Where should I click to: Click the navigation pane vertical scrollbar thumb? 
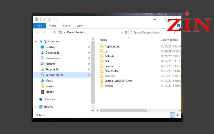pos(93,72)
